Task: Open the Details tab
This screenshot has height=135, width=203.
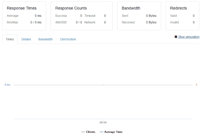Action: coord(26,39)
